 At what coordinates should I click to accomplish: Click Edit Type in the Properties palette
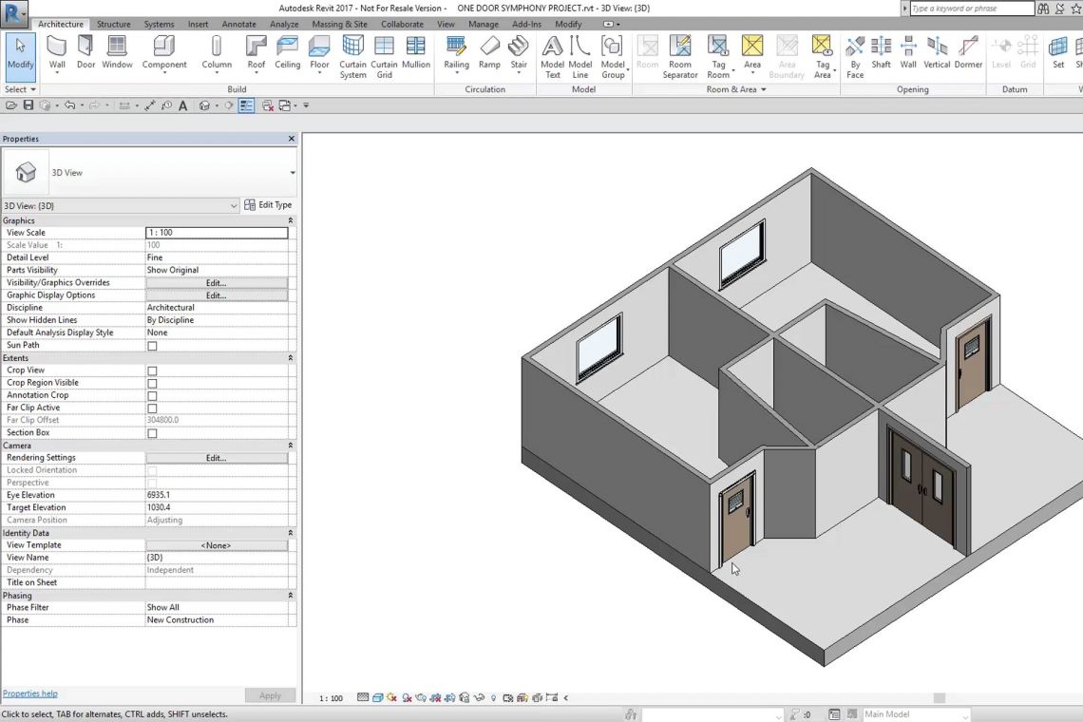pos(270,204)
